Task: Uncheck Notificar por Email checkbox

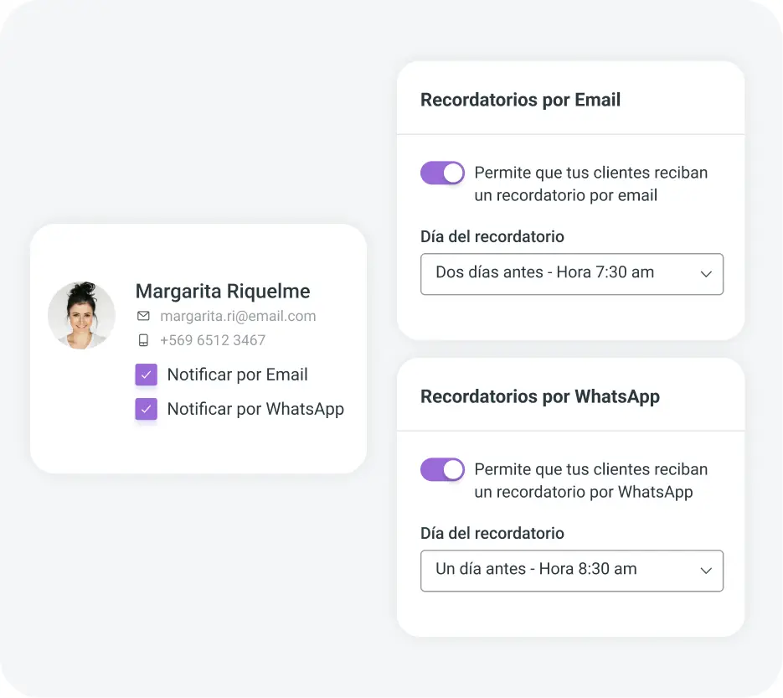Action: [x=147, y=375]
